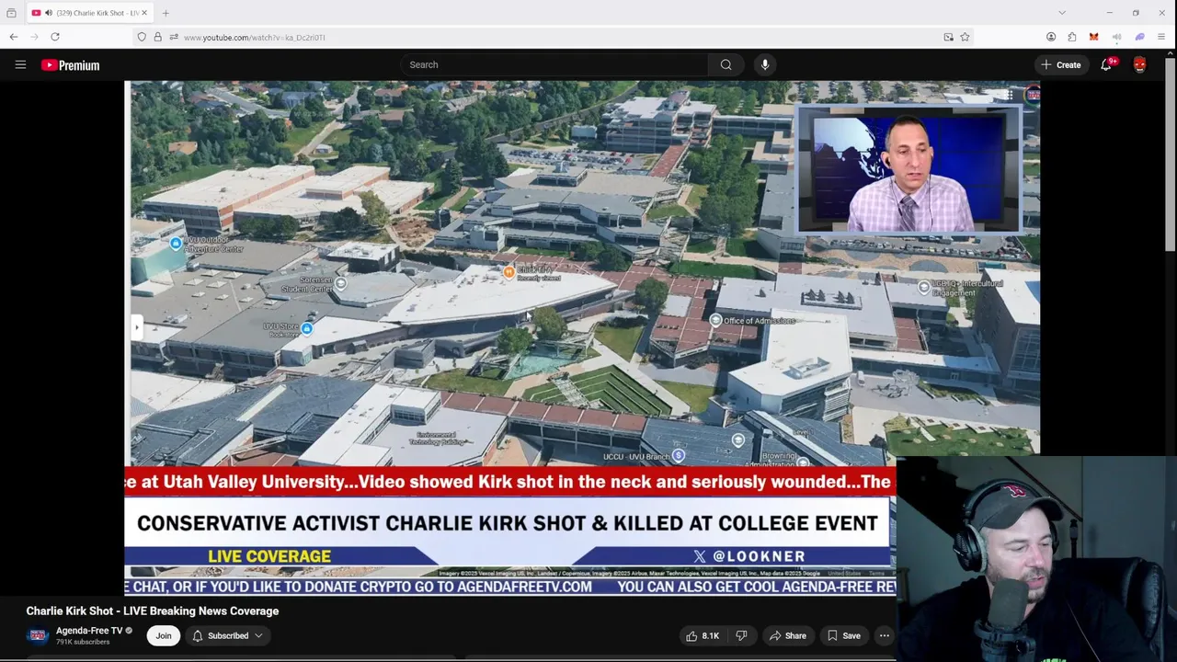Open the browser application menu
This screenshot has width=1177, height=662.
tap(1161, 37)
